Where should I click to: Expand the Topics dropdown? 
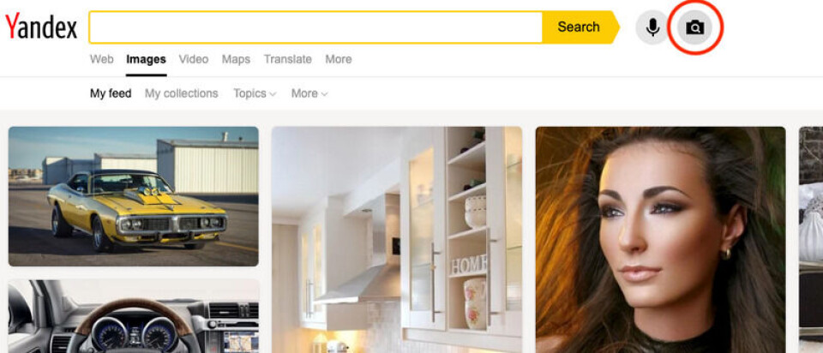[x=255, y=93]
